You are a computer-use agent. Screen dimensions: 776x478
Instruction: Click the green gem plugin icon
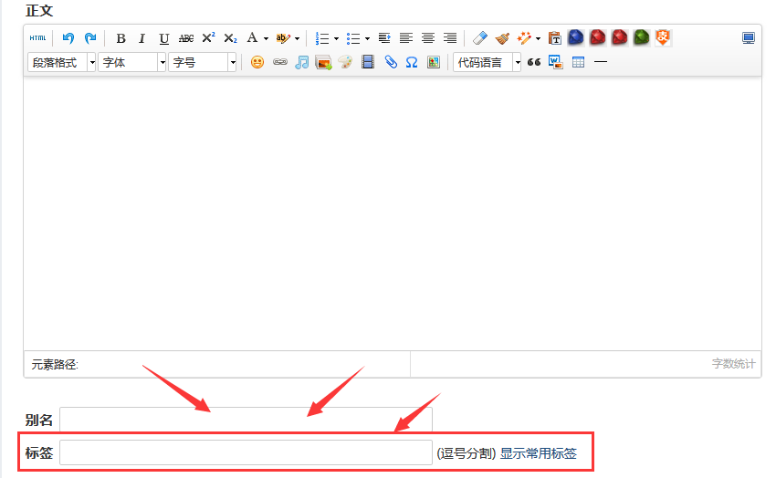pos(641,37)
